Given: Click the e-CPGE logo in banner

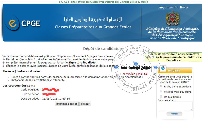Looking at the screenshot, I should (23, 23).
